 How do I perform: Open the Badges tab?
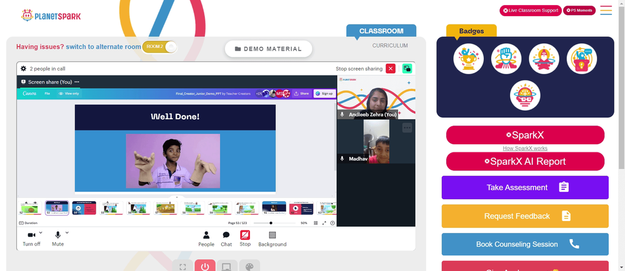471,31
